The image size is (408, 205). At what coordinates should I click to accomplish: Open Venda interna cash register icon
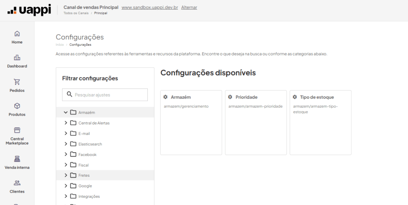17,159
